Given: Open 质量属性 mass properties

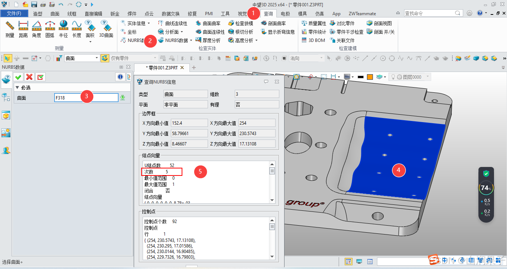Looking at the screenshot, I should coord(313,23).
